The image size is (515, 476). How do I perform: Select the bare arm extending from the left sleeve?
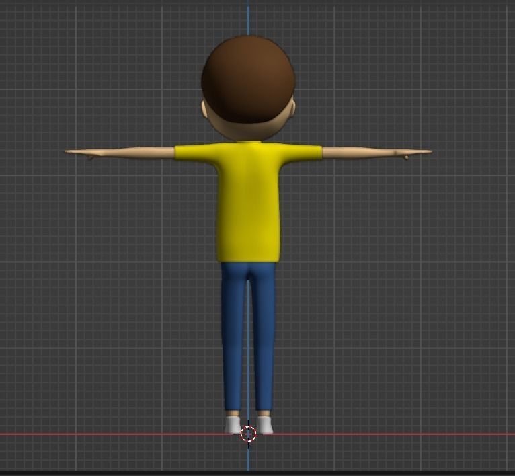[x=120, y=153]
